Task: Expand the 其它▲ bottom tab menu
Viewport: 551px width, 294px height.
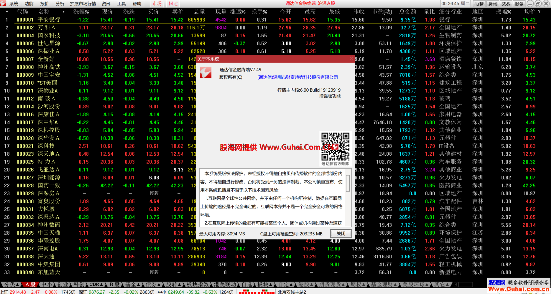Action: 442,285
